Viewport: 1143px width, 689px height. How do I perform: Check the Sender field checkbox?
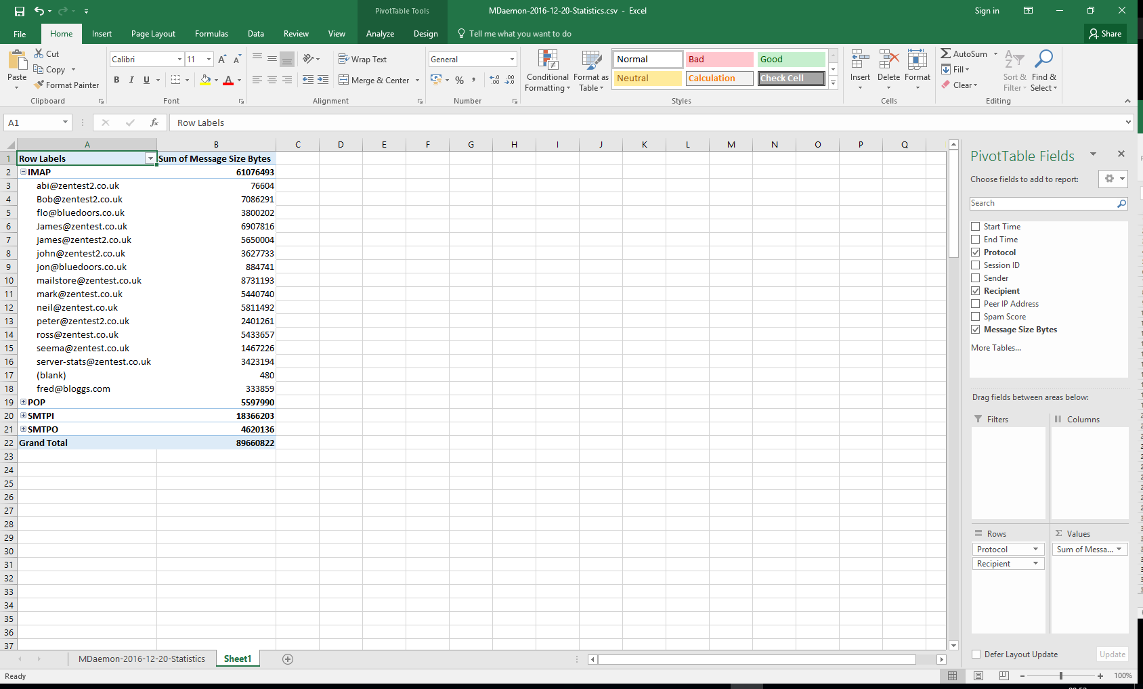[x=976, y=278]
